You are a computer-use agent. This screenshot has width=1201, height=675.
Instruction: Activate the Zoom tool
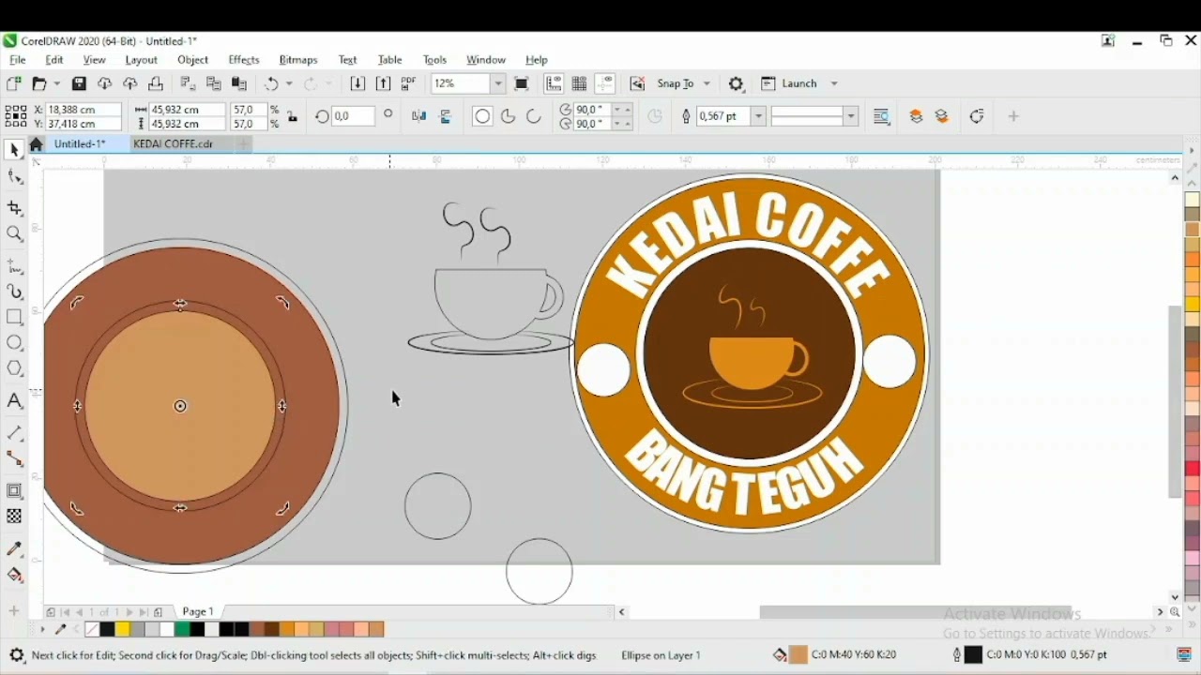14,234
